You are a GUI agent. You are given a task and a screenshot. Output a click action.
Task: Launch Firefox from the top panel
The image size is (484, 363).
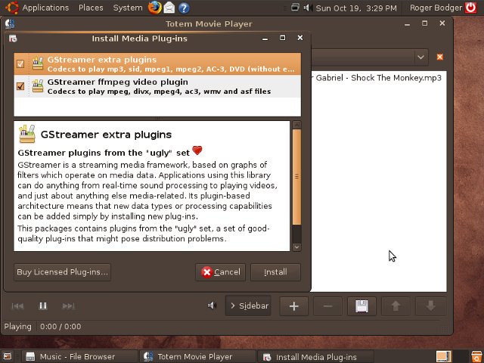[x=154, y=8]
